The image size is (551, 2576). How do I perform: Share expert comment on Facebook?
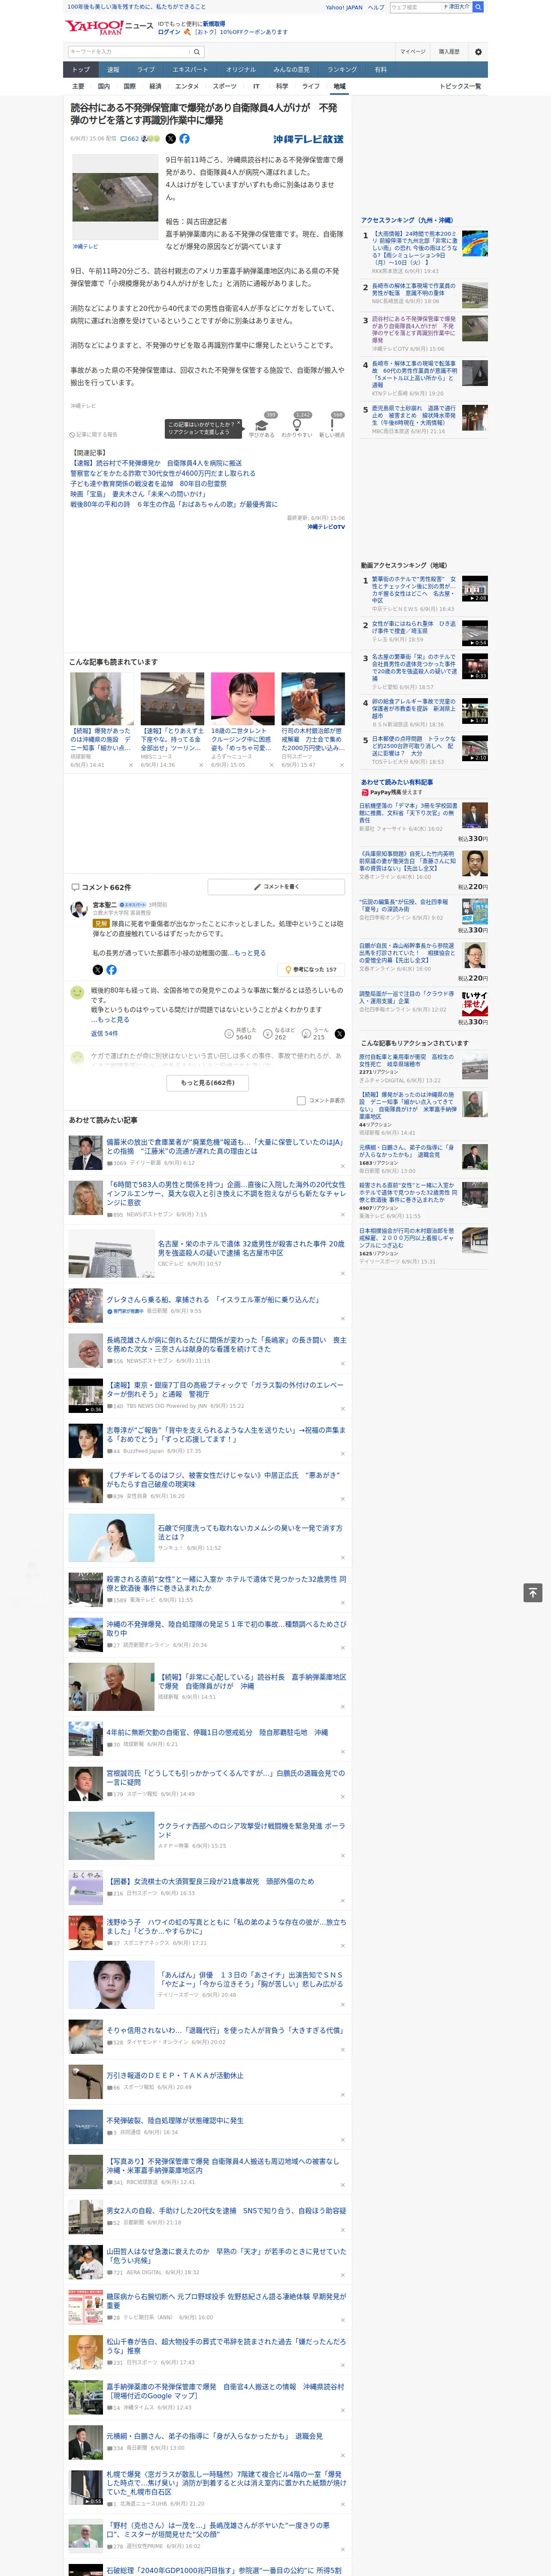[x=111, y=970]
